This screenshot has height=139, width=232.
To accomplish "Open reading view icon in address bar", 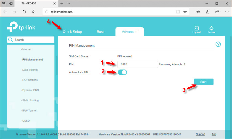I will pyautogui.click(x=178, y=12).
